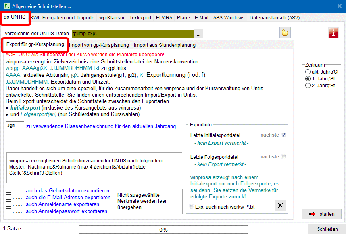Screen dimensions: 346x236
Task: Toggle Exp. auch nach wprkw_*.txt checkbox
Action: tap(192, 207)
